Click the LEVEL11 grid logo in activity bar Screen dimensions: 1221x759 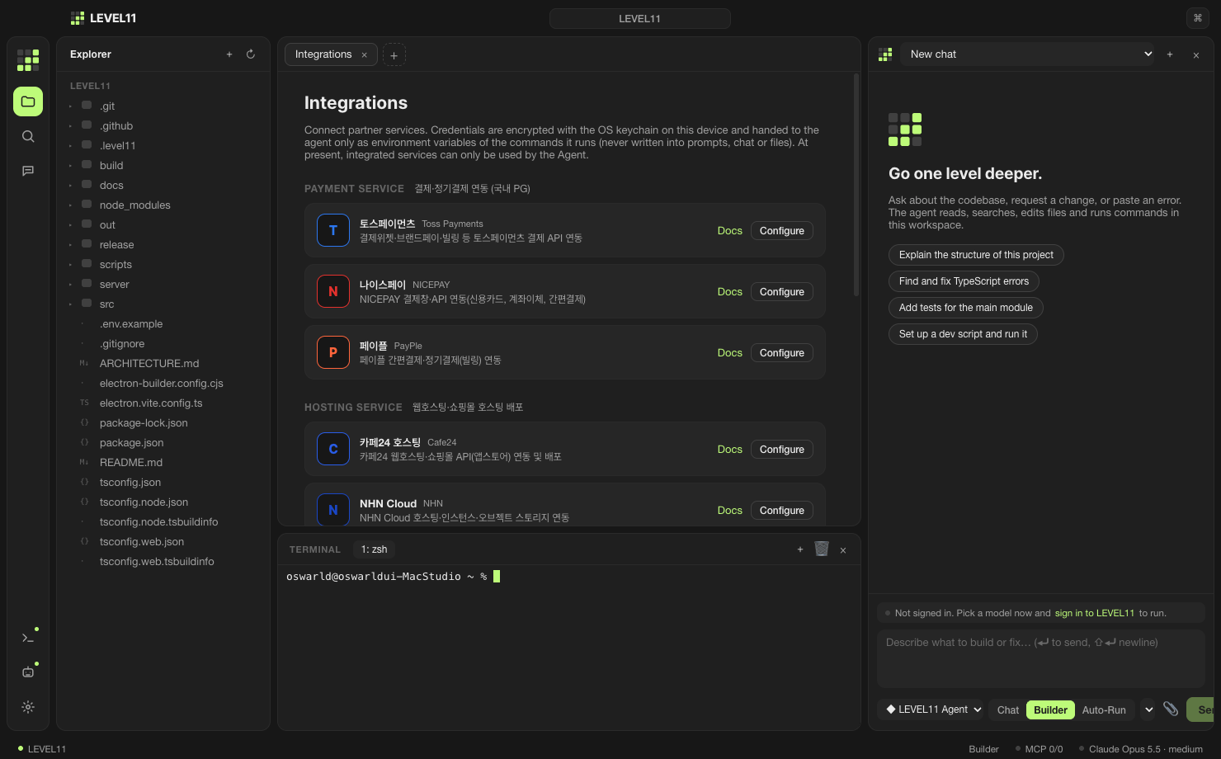(x=28, y=59)
